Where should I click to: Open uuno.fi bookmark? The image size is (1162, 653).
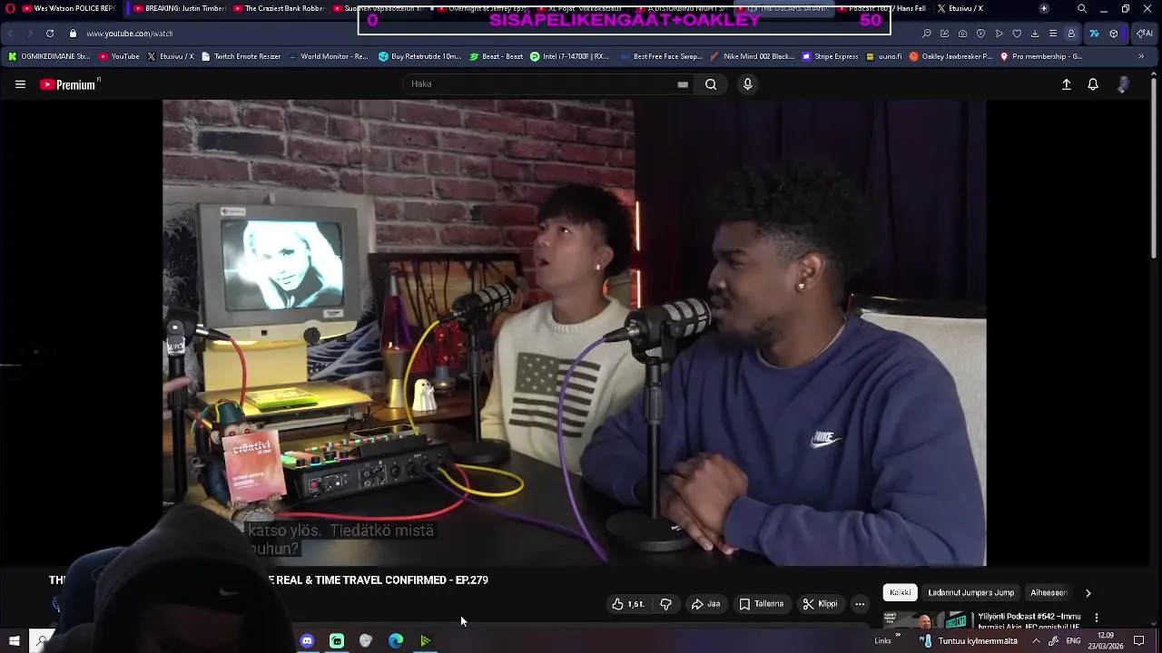coord(885,56)
